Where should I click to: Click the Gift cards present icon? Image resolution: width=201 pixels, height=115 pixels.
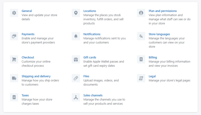pos(76,59)
